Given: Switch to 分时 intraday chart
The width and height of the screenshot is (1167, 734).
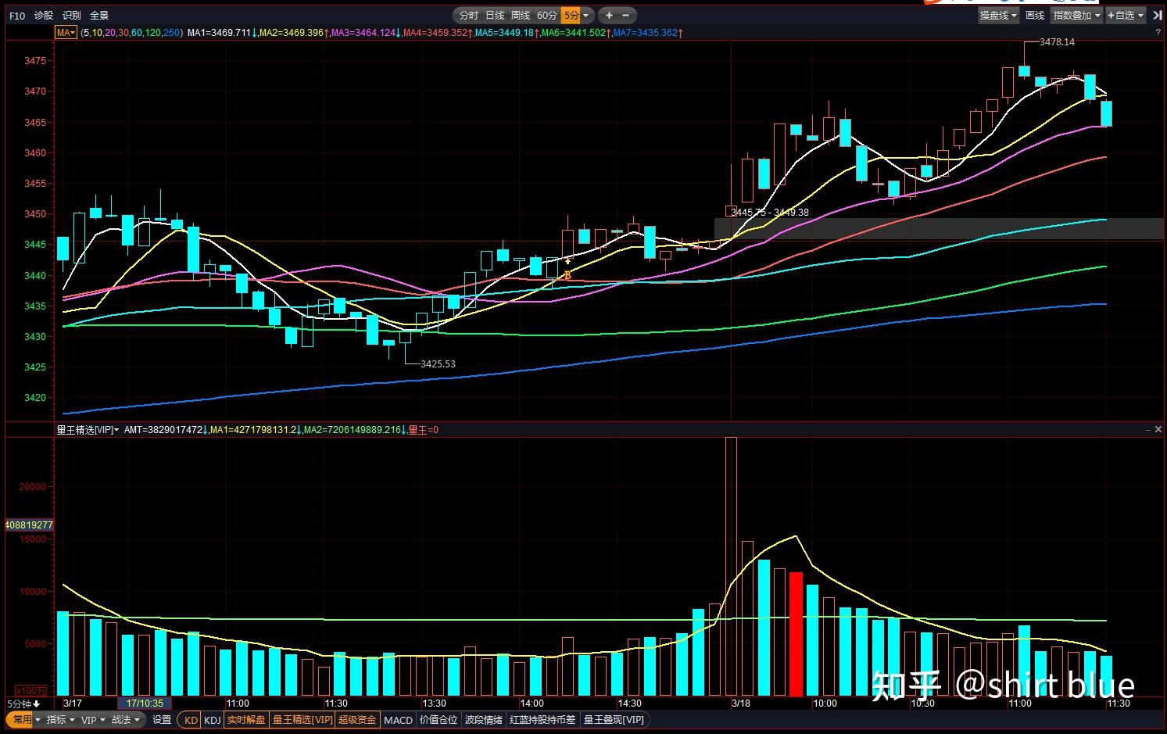Looking at the screenshot, I should coord(469,16).
